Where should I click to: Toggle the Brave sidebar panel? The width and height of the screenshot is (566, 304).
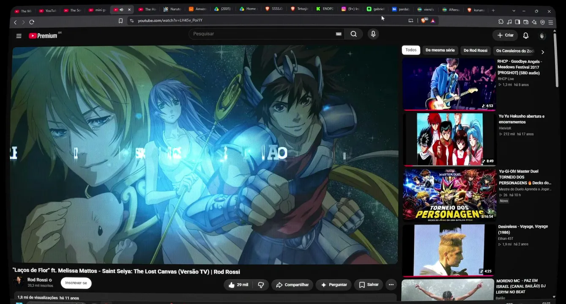click(517, 22)
